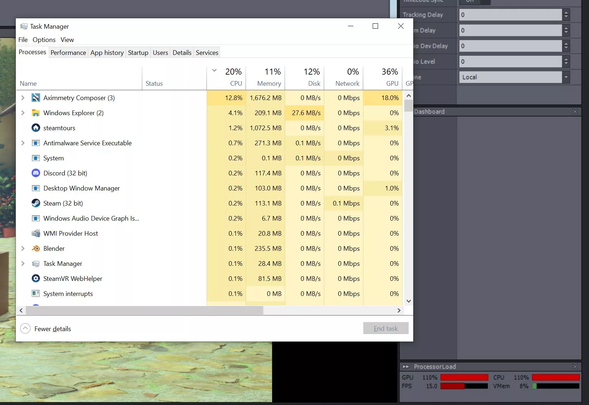Click the Windows Explorer folder icon
The height and width of the screenshot is (405, 589).
click(x=36, y=113)
